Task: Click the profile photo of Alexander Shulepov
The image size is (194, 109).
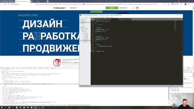Action: coord(57,63)
